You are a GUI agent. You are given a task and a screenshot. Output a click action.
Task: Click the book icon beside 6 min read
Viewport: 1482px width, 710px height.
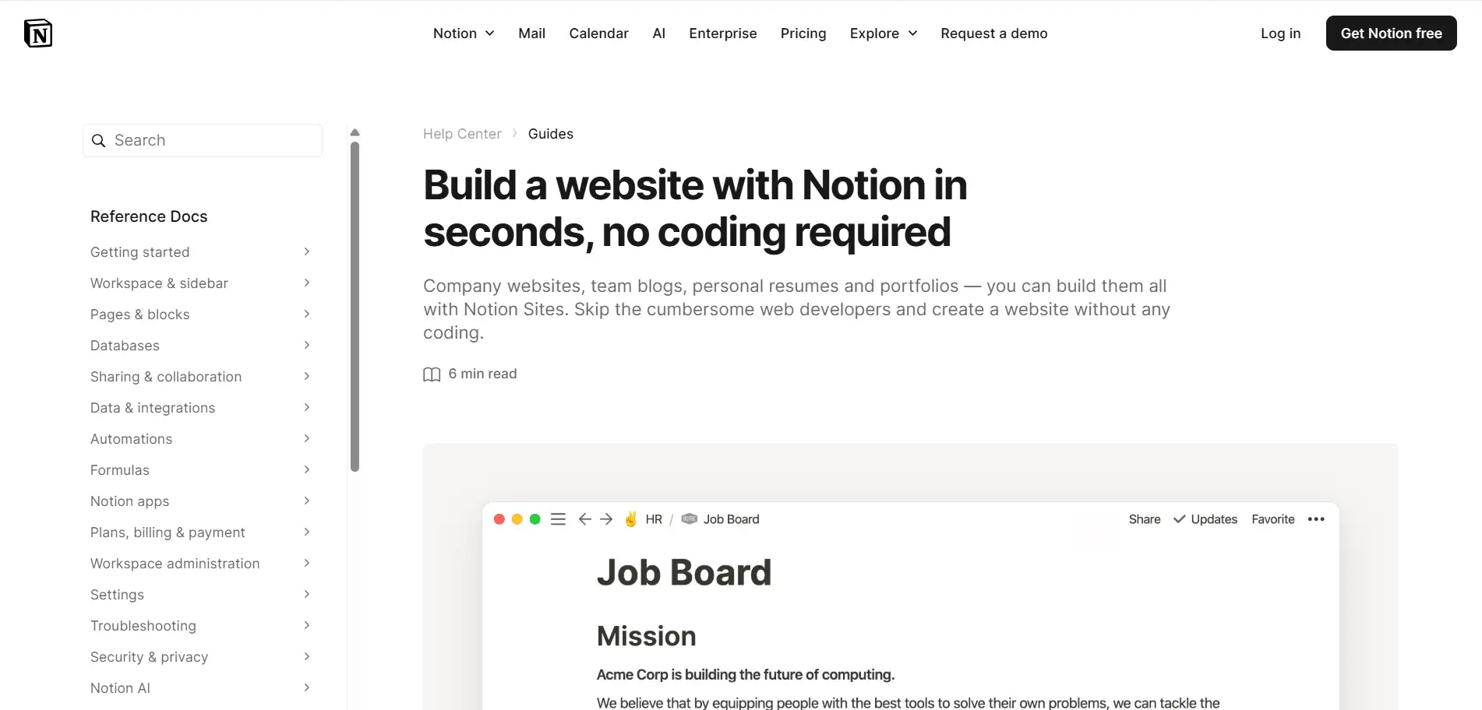(x=432, y=374)
